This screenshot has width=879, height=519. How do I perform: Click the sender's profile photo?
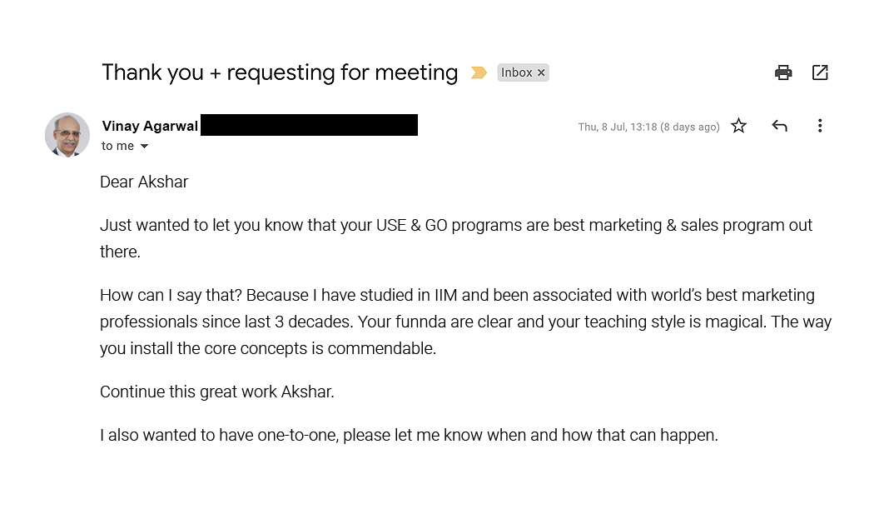click(67, 135)
